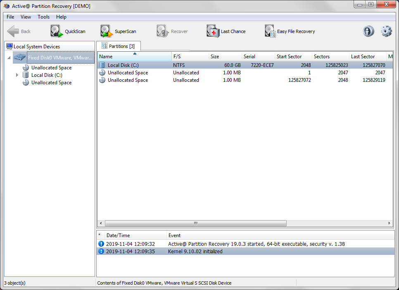Viewport: 399px width, 290px height.
Task: Open settings via gear icon
Action: (386, 31)
